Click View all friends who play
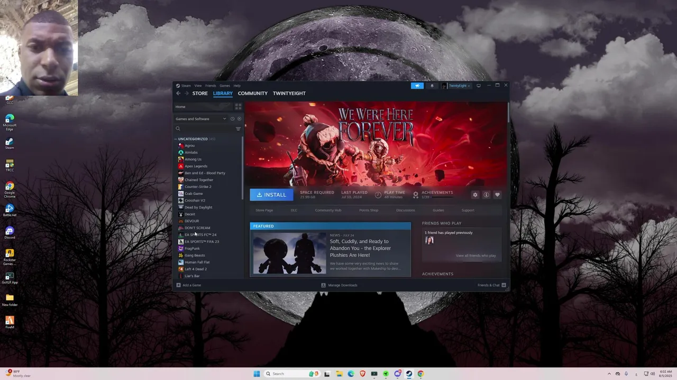Image resolution: width=677 pixels, height=380 pixels. [476, 255]
